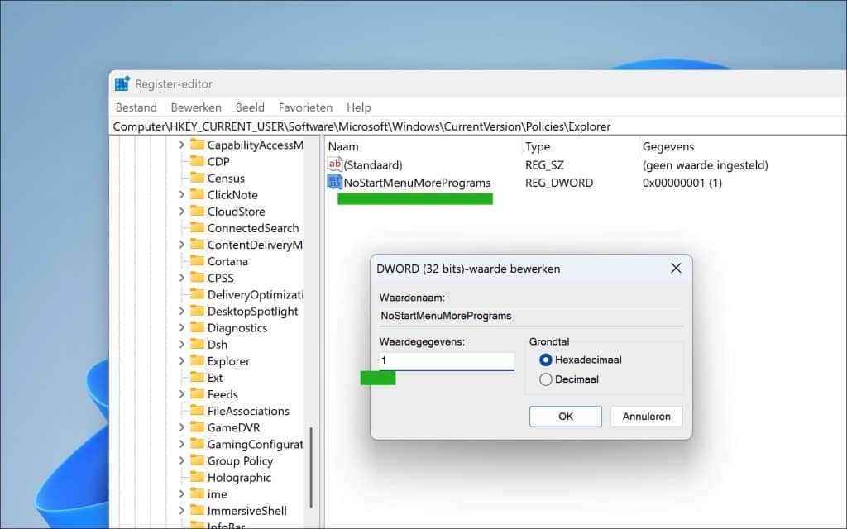Open the Favorieten menu

click(305, 107)
